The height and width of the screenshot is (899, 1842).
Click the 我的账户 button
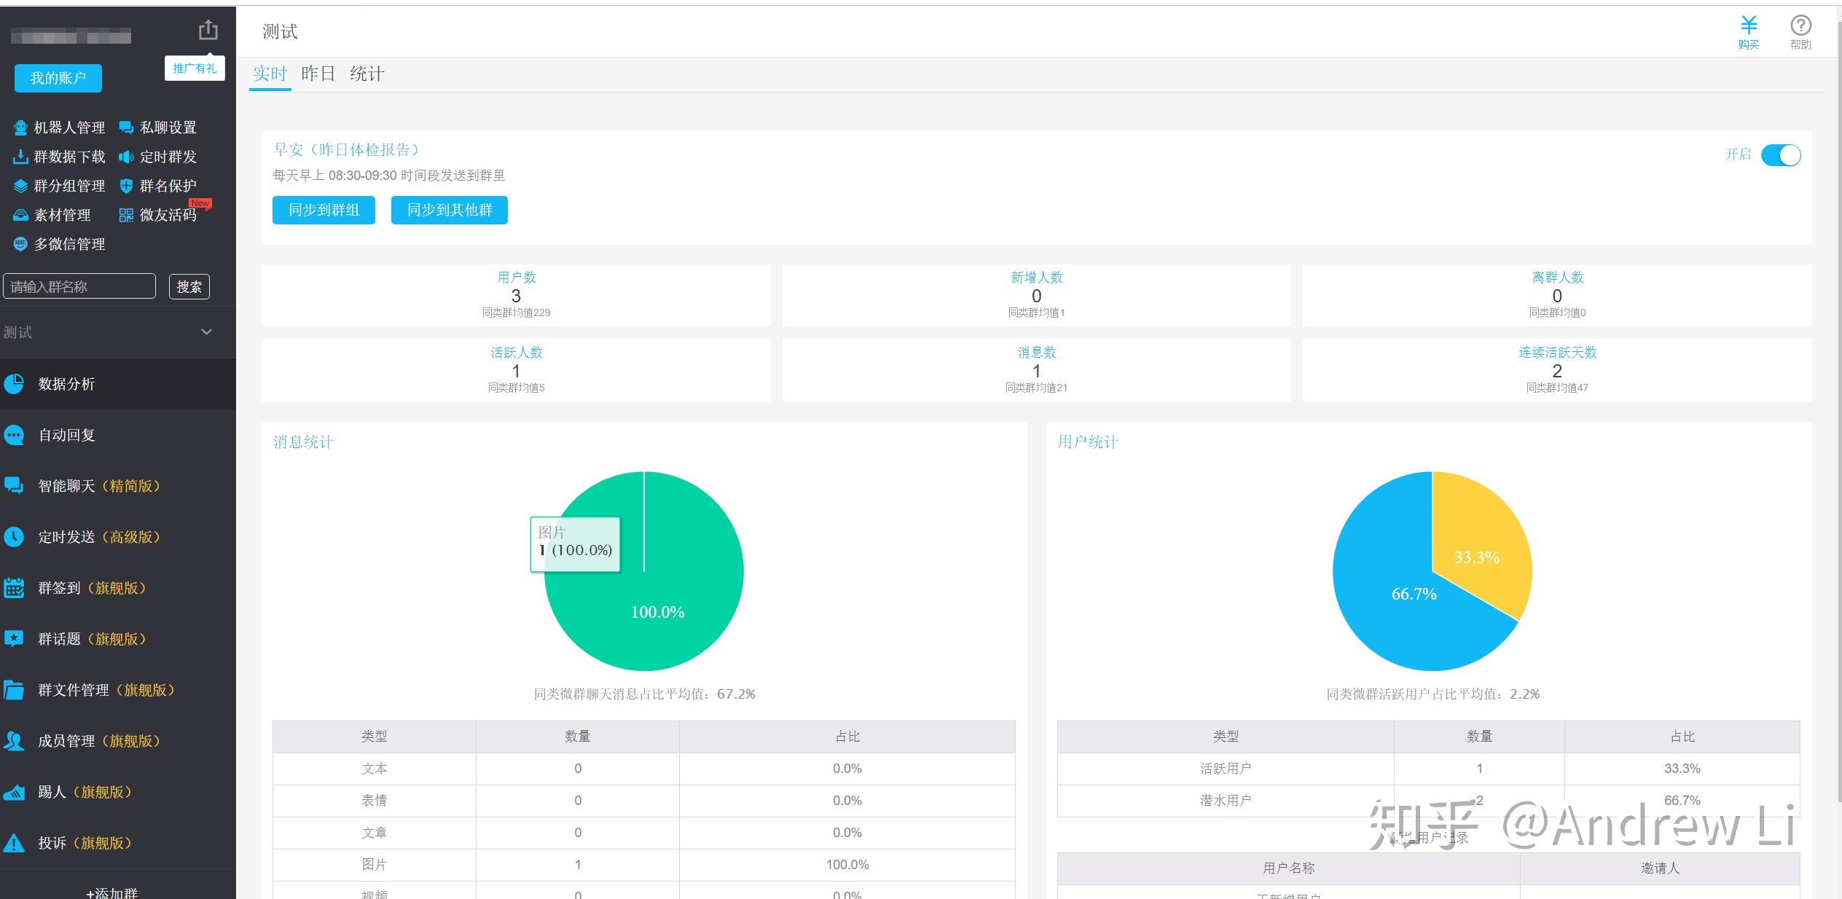pos(58,78)
